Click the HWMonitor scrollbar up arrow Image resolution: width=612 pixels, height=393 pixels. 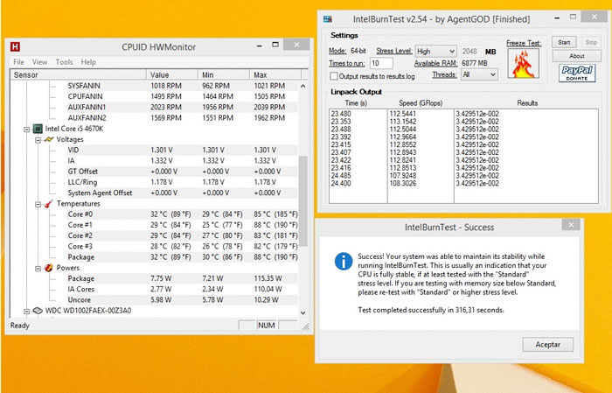coord(303,86)
